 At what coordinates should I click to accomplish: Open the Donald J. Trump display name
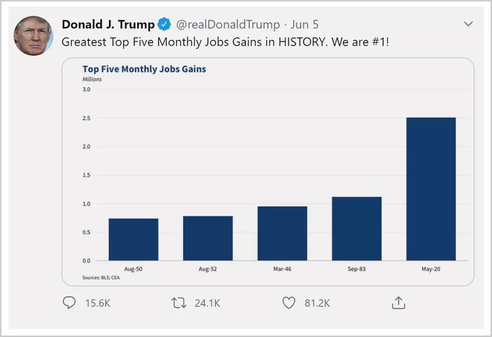click(108, 25)
